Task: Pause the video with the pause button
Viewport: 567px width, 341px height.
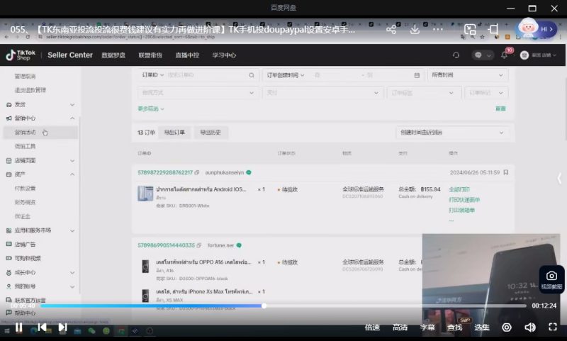Action: tap(19, 328)
